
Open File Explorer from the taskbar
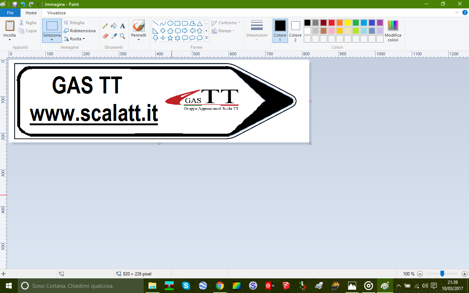(x=152, y=286)
